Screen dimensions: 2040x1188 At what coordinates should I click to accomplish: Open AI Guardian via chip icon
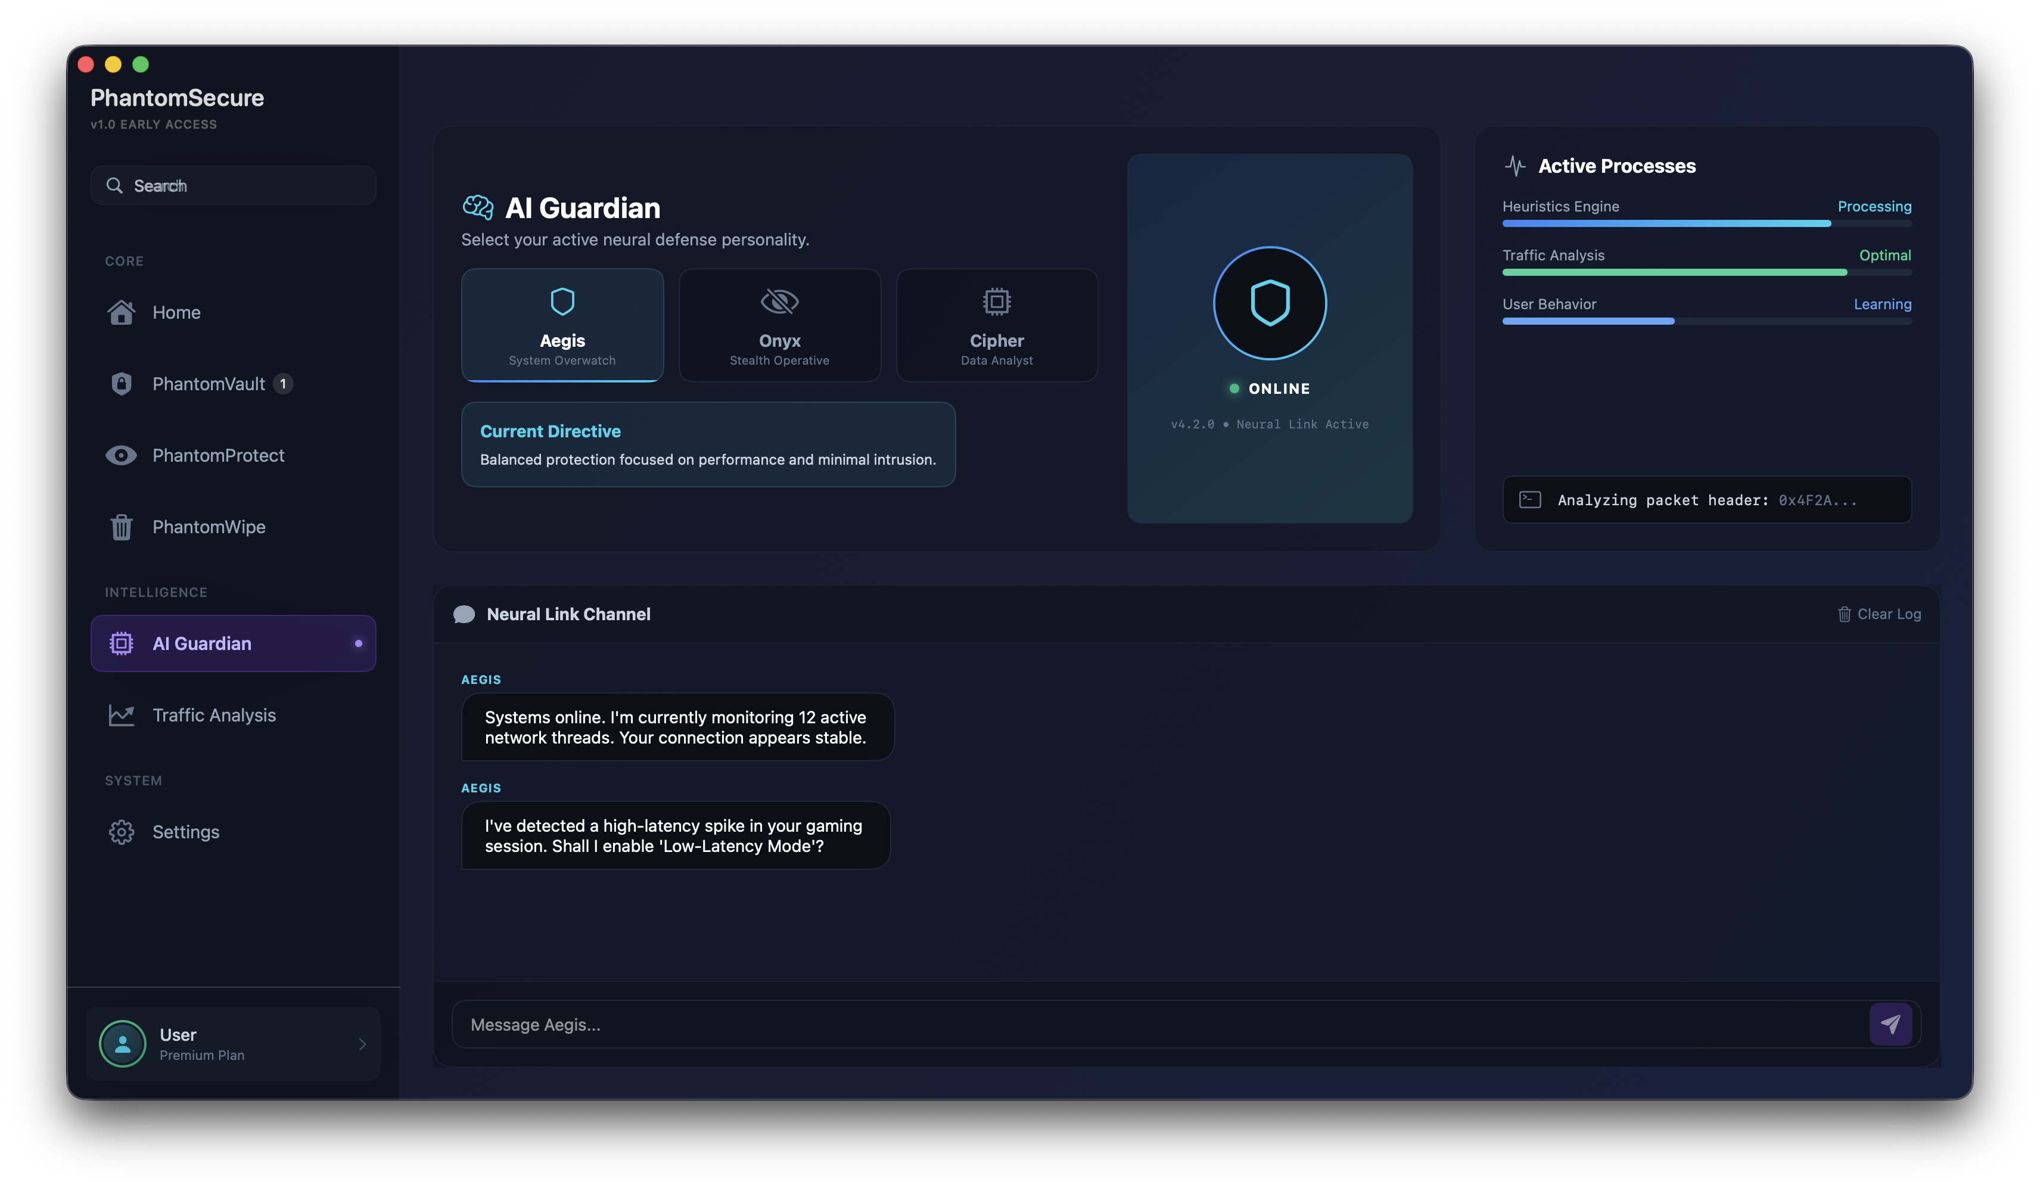(122, 642)
